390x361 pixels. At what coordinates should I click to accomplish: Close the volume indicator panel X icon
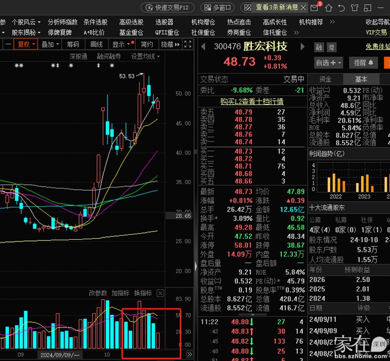tap(160, 293)
